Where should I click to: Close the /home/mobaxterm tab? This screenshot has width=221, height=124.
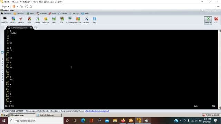pos(31,28)
